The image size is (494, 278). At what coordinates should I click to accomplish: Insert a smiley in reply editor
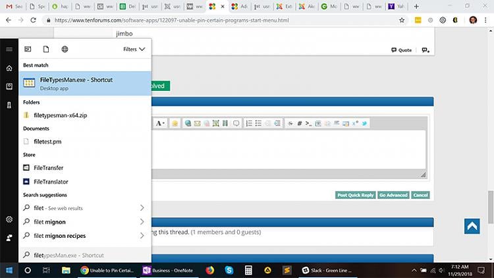click(x=175, y=123)
